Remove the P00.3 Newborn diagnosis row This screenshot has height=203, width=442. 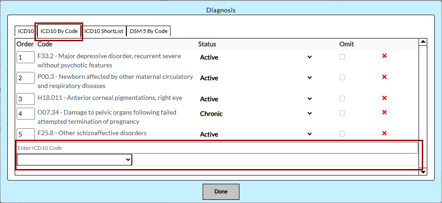385,77
